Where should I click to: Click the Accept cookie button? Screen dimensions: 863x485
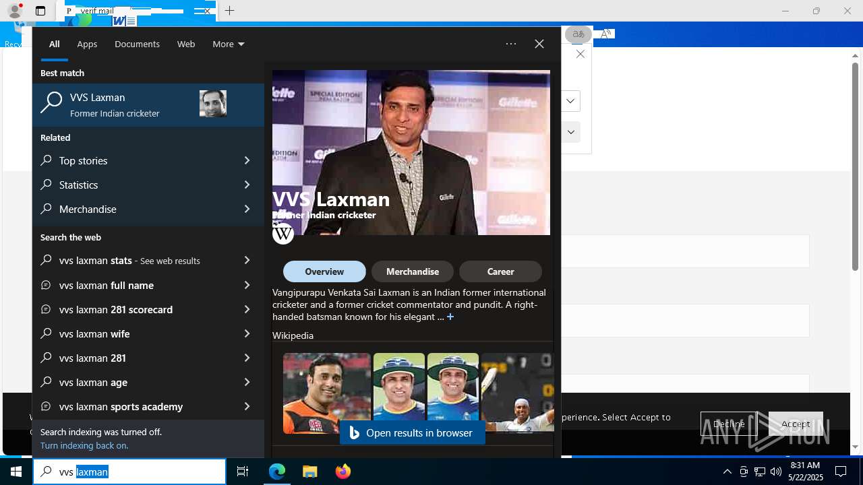796,424
